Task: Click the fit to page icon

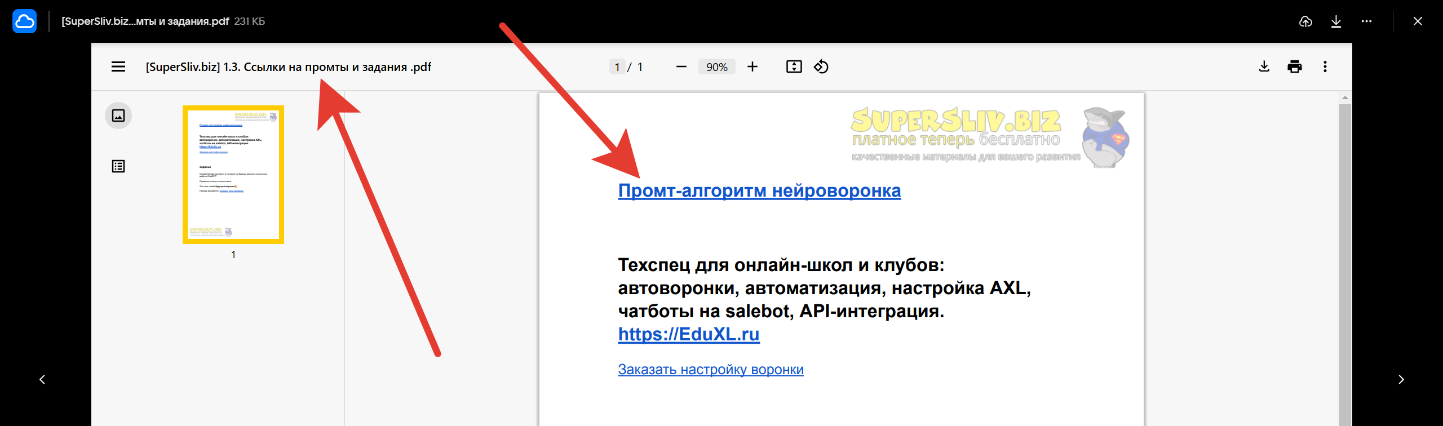Action: point(794,67)
